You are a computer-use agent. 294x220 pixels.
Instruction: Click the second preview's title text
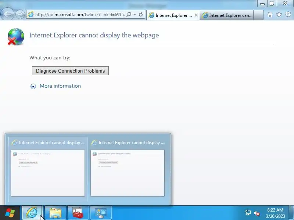tap(132, 143)
